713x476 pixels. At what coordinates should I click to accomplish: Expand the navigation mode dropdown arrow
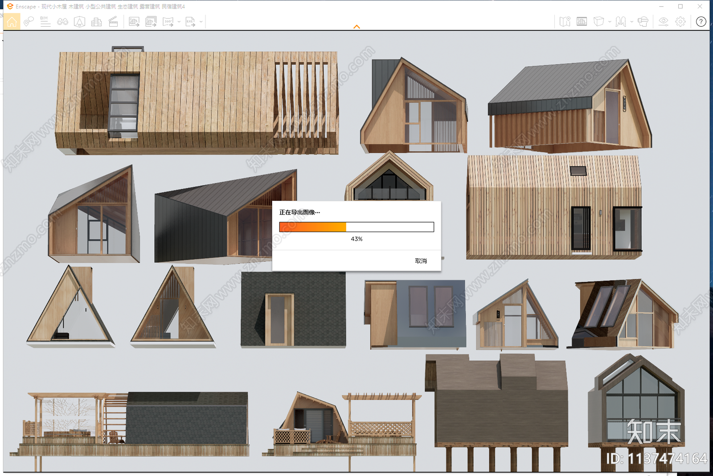tap(631, 21)
